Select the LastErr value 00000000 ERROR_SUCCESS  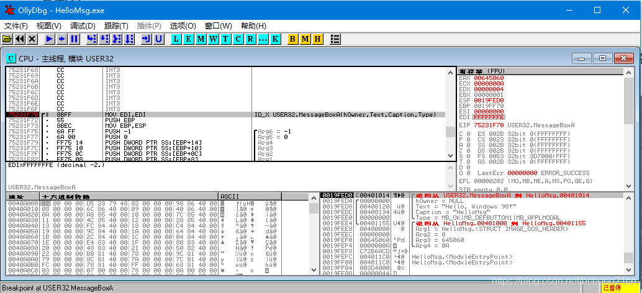[548, 173]
